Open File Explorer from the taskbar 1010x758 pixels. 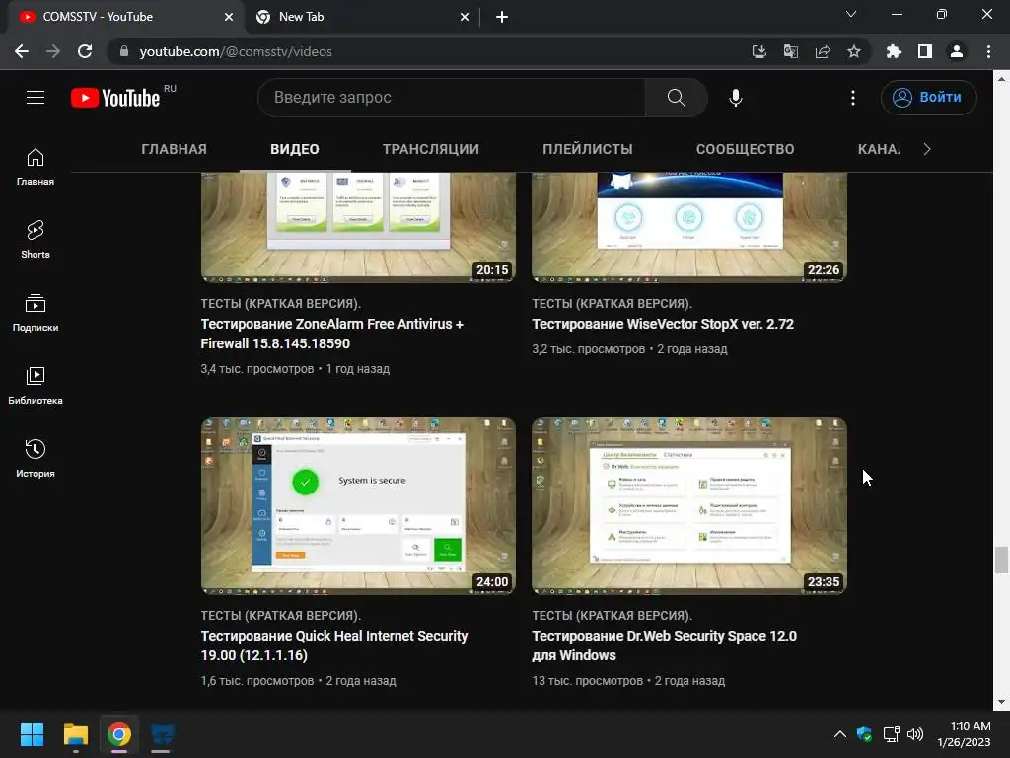click(75, 734)
